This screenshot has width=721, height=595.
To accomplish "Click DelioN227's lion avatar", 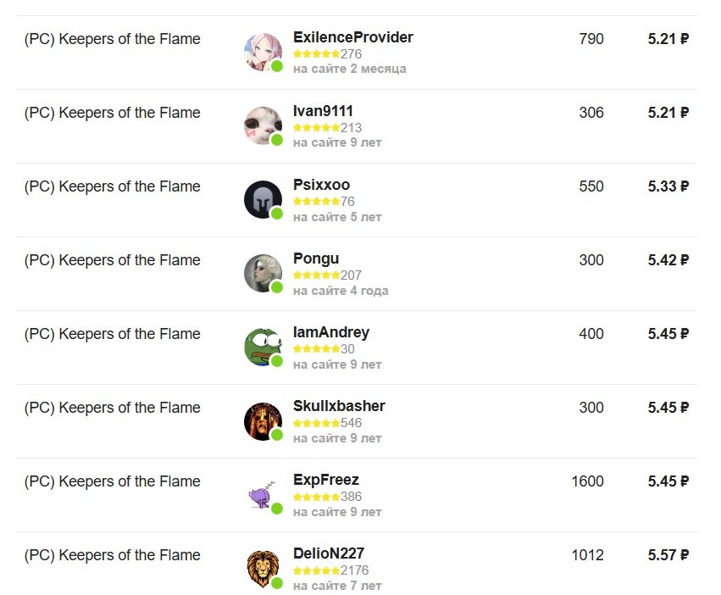I will click(263, 569).
